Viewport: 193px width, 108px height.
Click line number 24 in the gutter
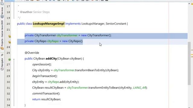(8, 47)
